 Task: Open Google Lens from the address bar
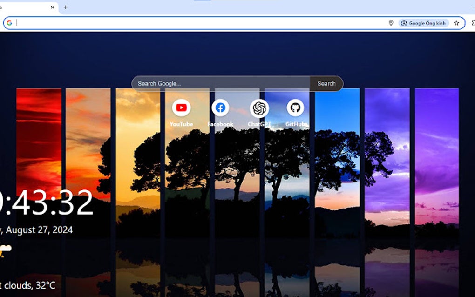(x=424, y=23)
